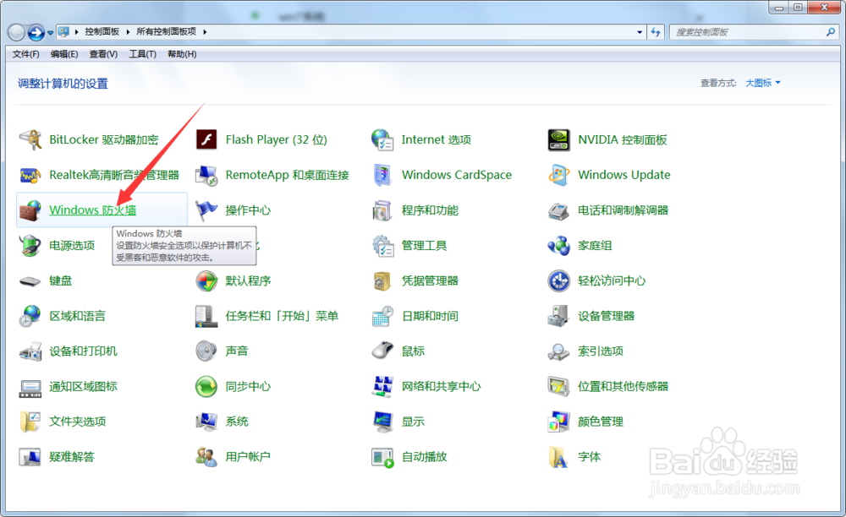846x517 pixels.
Task: Expand the address bar history dropdown arrow
Action: [x=640, y=32]
